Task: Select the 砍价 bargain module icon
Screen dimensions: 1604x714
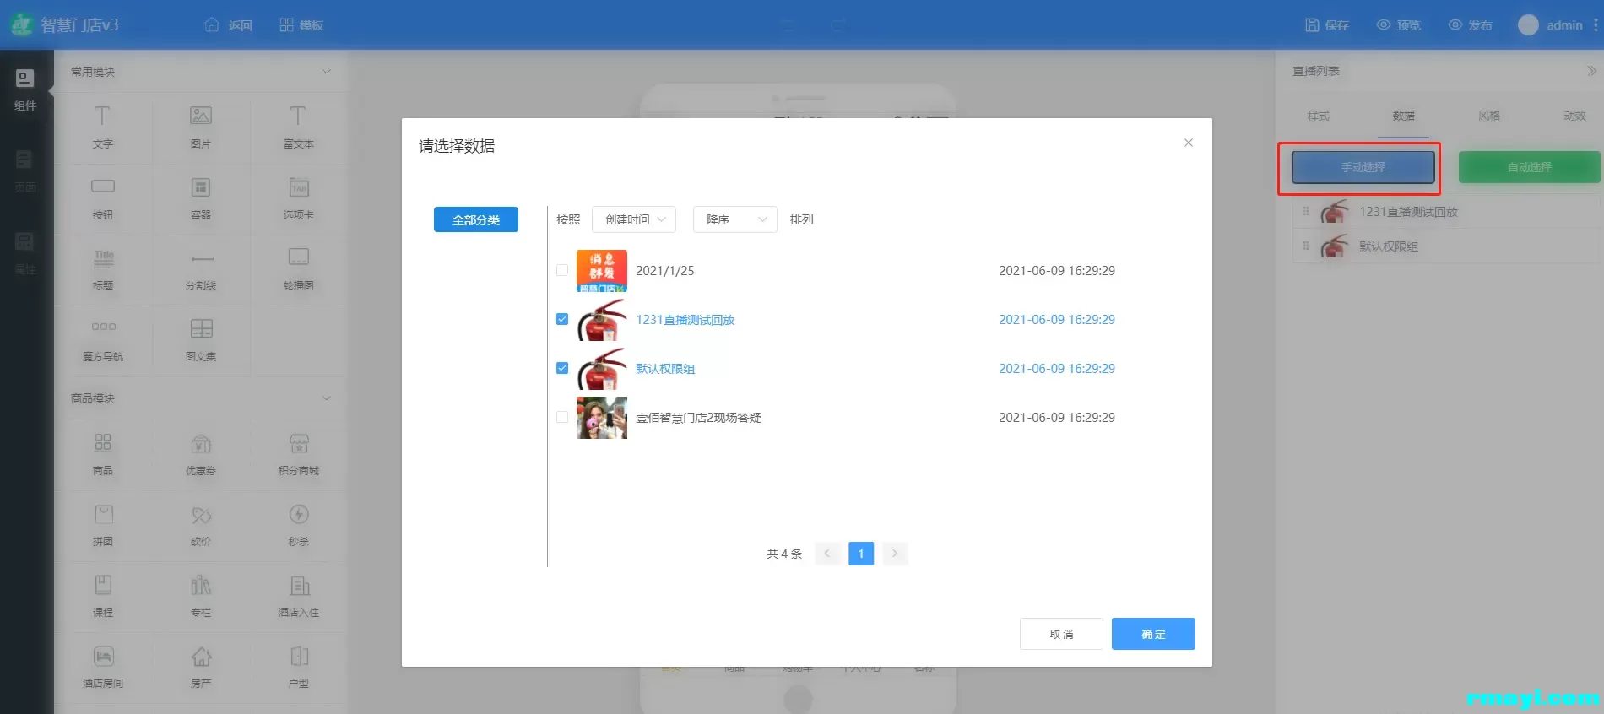Action: [201, 515]
